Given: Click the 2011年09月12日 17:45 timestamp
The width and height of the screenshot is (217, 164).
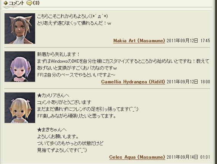Looking at the screenshot, I should (188, 41).
